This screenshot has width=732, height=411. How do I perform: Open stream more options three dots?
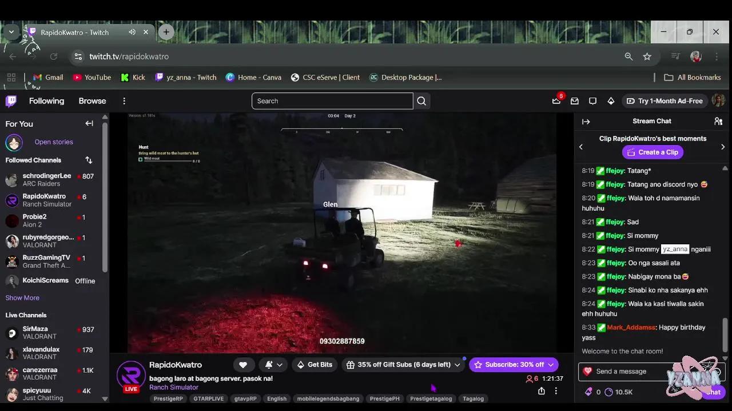tap(556, 391)
